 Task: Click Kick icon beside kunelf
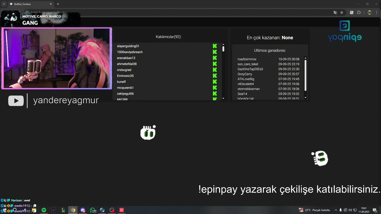(215, 82)
